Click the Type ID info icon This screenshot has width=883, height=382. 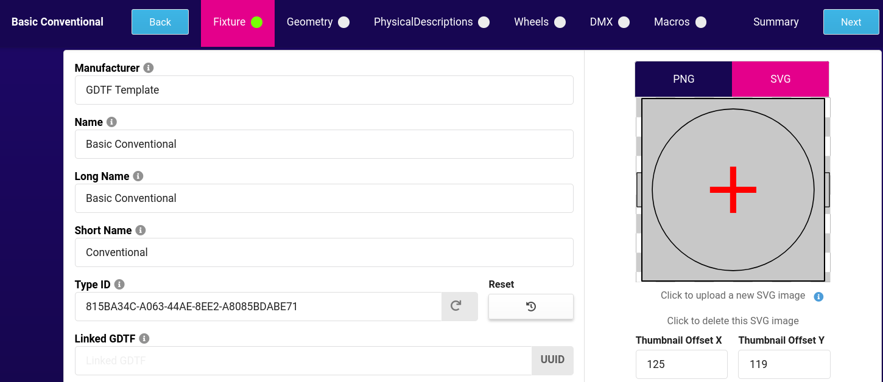[x=119, y=285]
